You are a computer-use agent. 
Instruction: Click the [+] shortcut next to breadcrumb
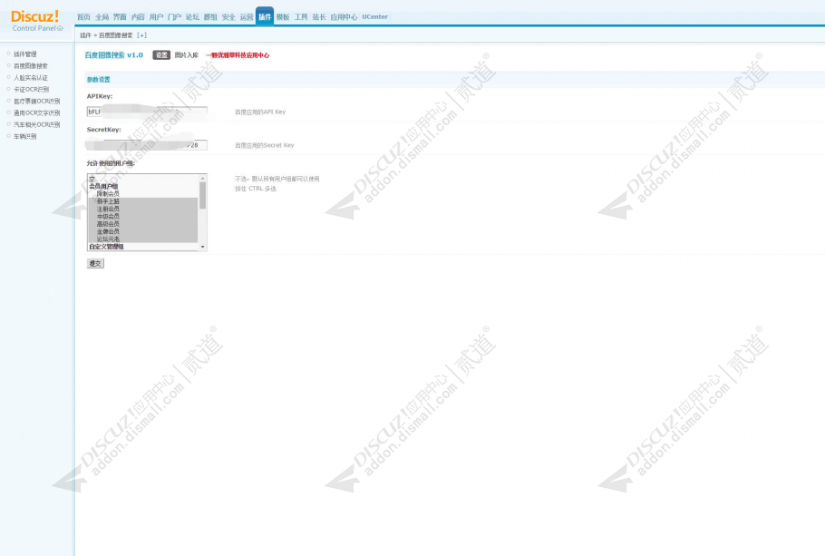(141, 35)
